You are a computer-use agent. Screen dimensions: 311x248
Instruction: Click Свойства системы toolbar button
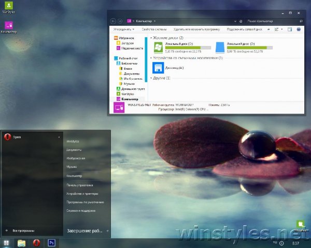pos(154,29)
